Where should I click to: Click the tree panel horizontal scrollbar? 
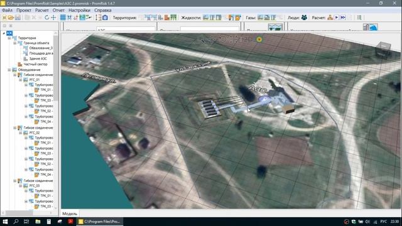pos(19,213)
